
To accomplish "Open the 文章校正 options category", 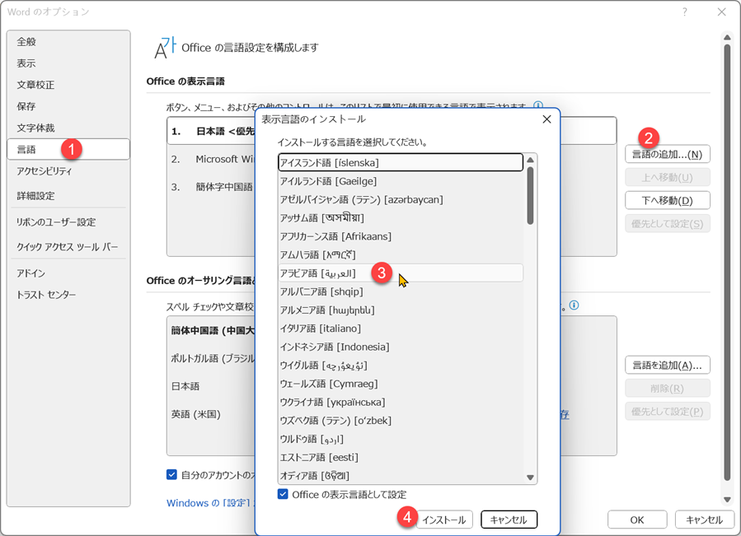I will click(68, 85).
